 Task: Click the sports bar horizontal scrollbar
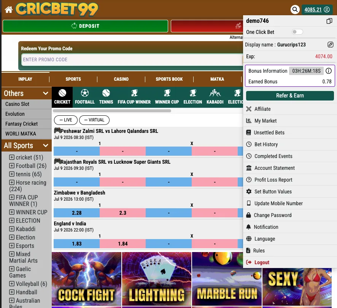[x=112, y=111]
